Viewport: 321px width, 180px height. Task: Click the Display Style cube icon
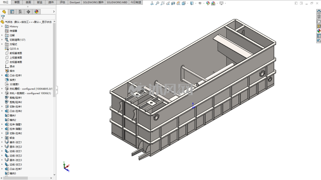(x=192, y=3)
